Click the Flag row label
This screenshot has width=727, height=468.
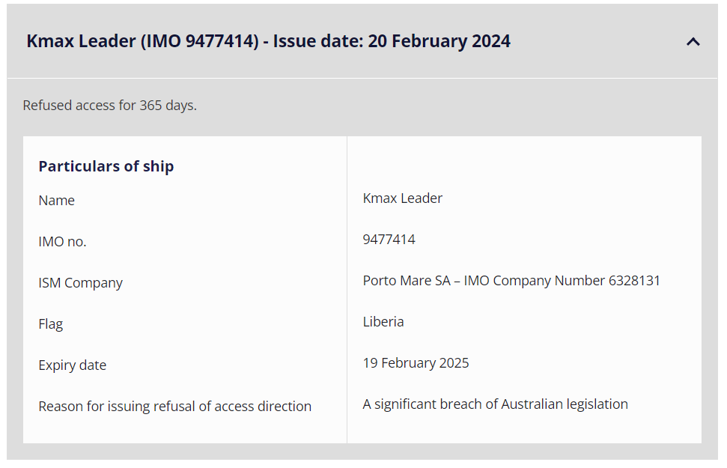coord(51,324)
